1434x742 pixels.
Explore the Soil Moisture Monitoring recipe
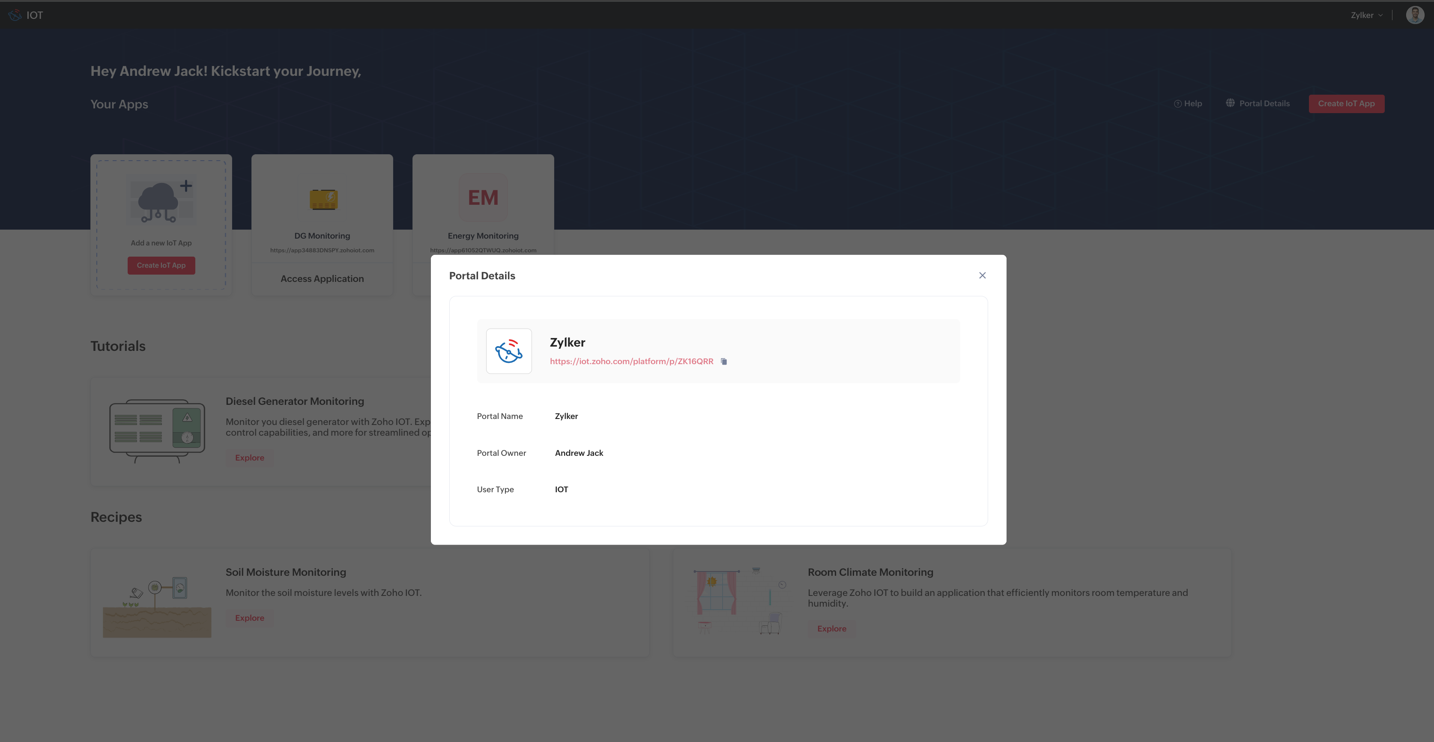point(249,618)
